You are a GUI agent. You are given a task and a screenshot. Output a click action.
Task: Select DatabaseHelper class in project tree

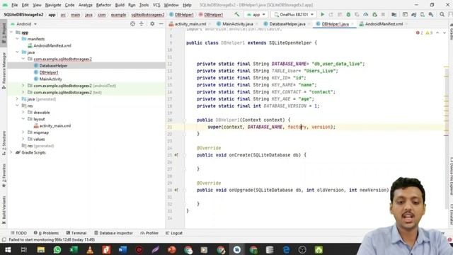click(54, 66)
